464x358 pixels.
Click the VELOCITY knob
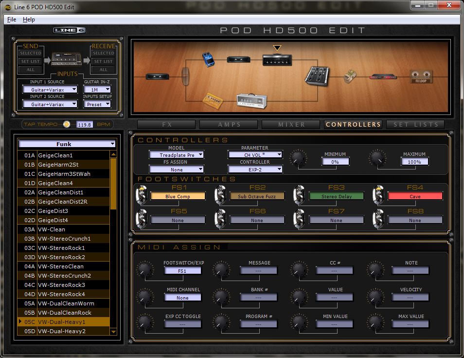[375, 296]
